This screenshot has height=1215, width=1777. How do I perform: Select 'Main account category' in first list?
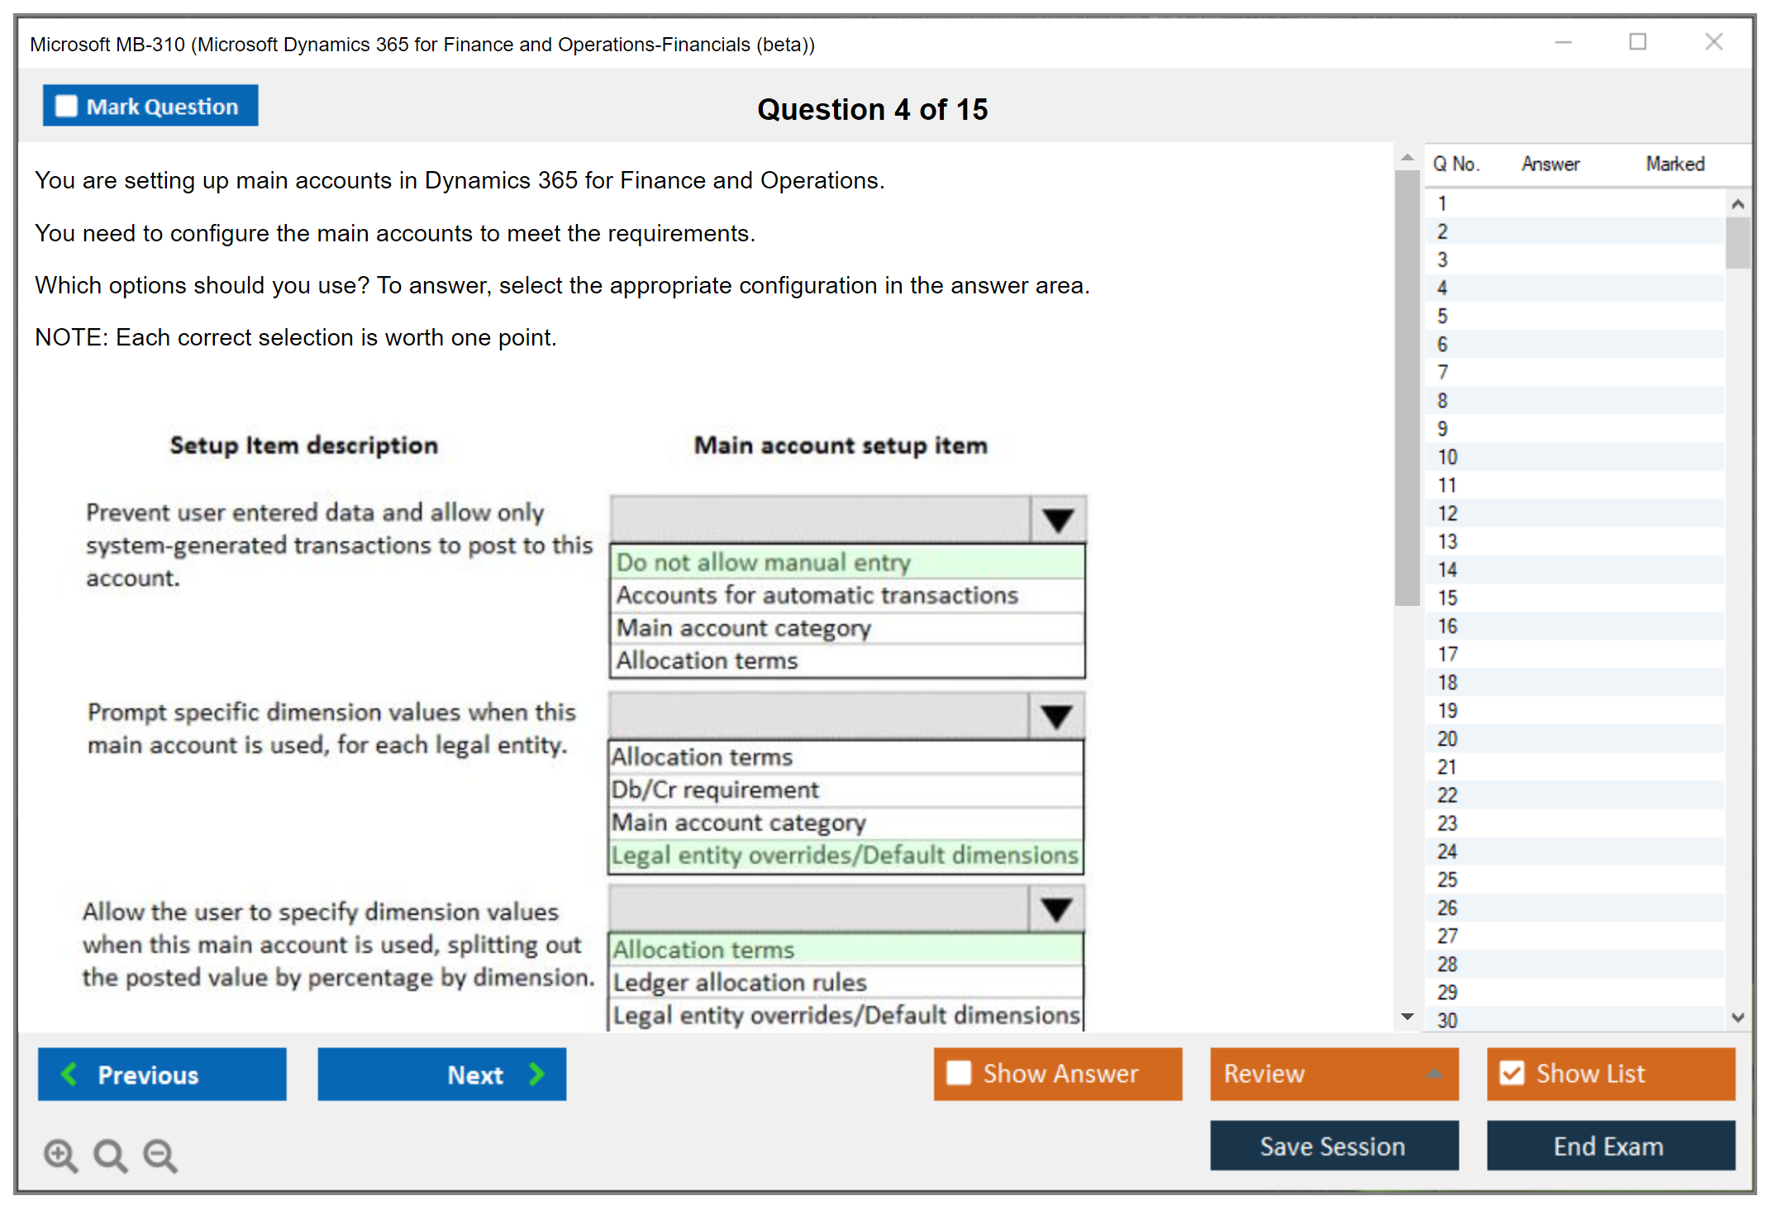(x=847, y=628)
